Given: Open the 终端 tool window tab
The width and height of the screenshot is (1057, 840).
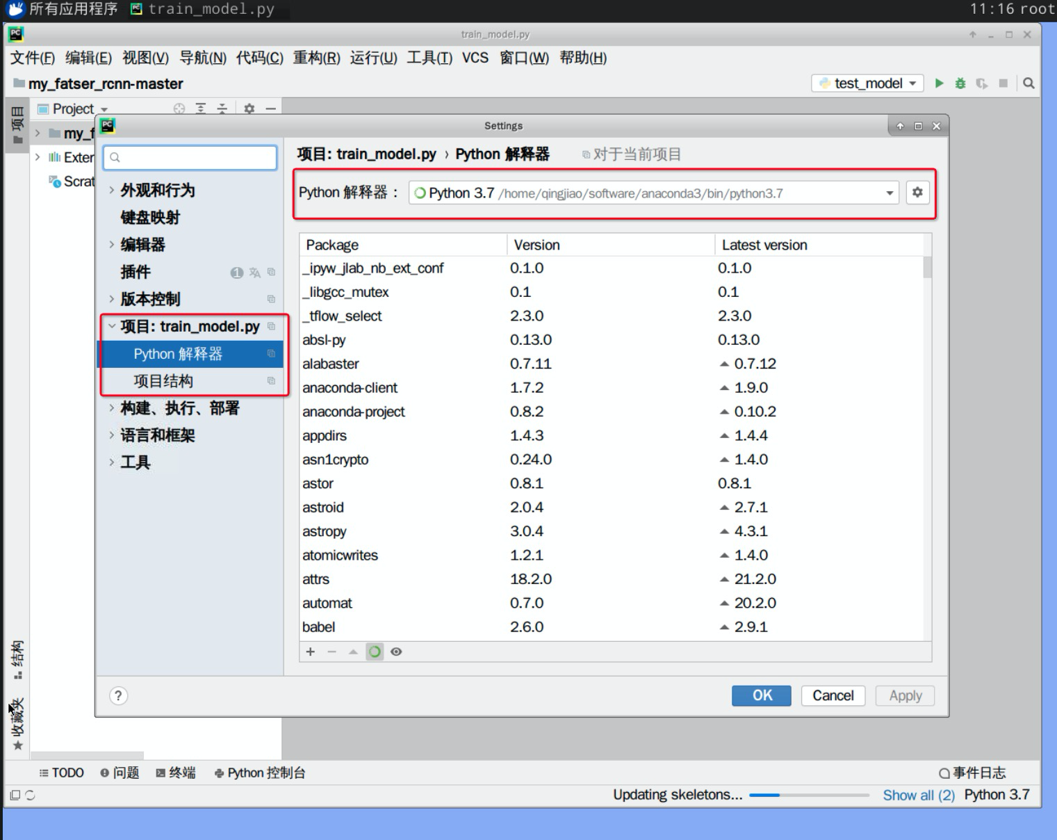Looking at the screenshot, I should pyautogui.click(x=176, y=773).
